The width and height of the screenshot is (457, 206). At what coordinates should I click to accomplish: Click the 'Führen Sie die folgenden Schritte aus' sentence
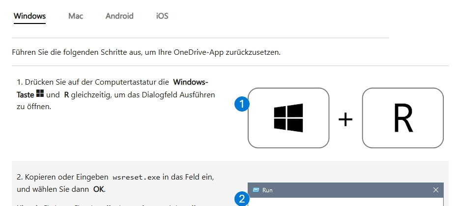pyautogui.click(x=146, y=52)
